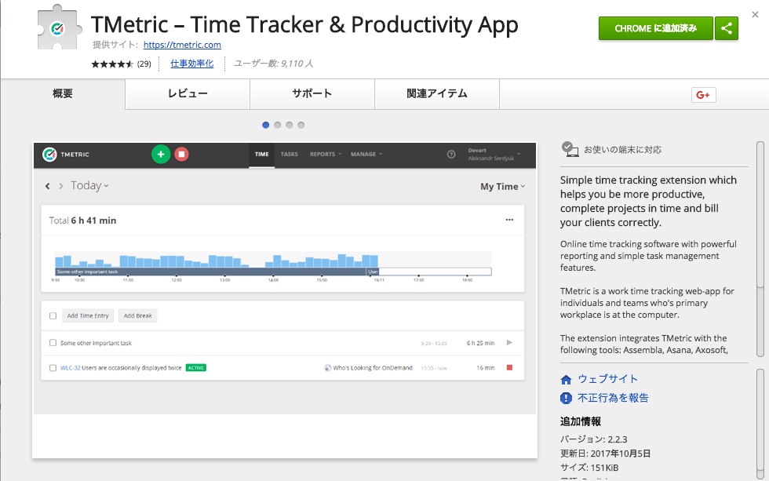Check the WLC-32 task checkbox
Viewport: 769px width, 481px height.
tap(53, 368)
